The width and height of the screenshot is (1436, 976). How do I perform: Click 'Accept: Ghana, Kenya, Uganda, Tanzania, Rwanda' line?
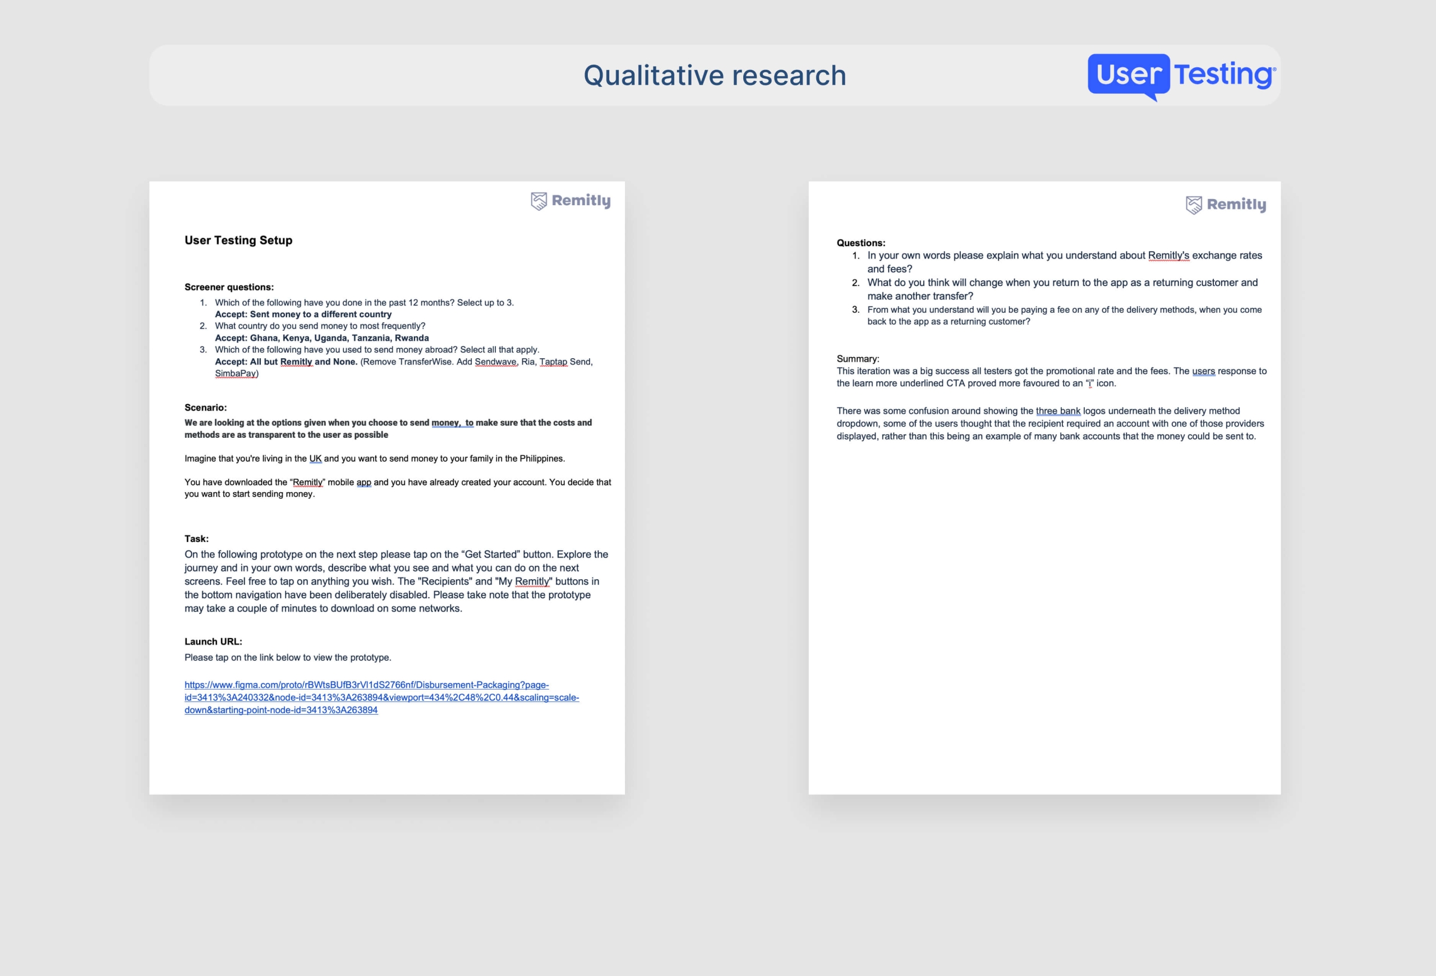(x=321, y=337)
